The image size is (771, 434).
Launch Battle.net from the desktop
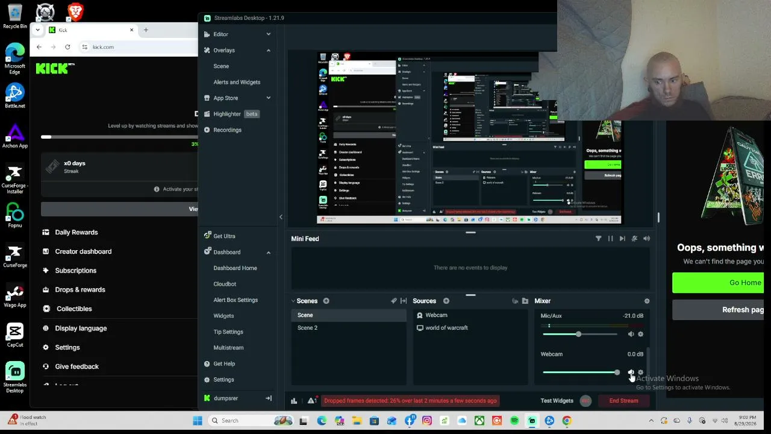(15, 96)
